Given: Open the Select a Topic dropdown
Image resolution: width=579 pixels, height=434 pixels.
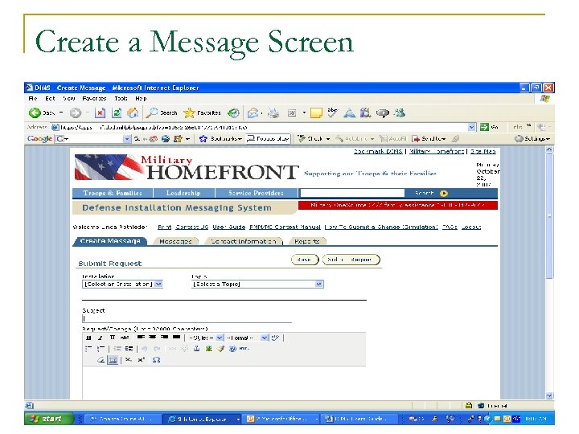Looking at the screenshot, I should point(258,285).
